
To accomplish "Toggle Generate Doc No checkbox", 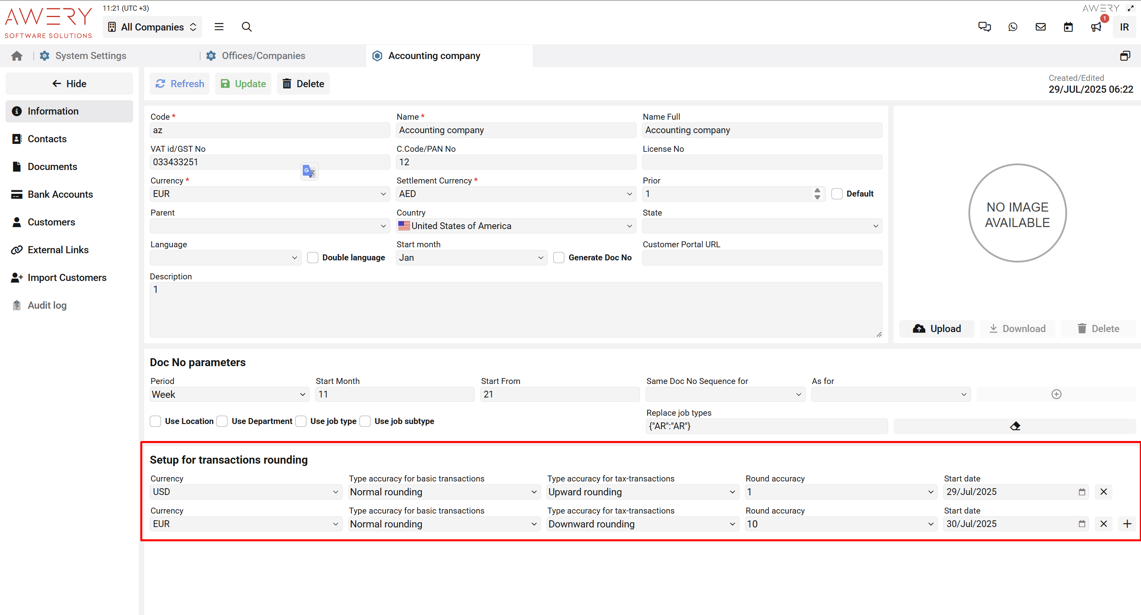I will (558, 258).
